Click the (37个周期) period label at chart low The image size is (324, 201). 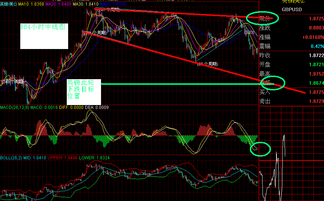tap(208, 64)
